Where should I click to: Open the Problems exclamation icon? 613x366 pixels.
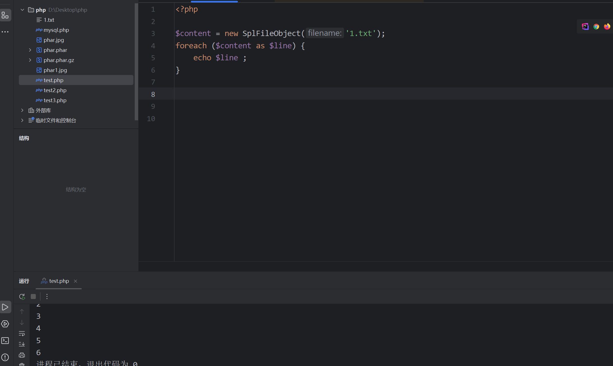[x=5, y=357]
